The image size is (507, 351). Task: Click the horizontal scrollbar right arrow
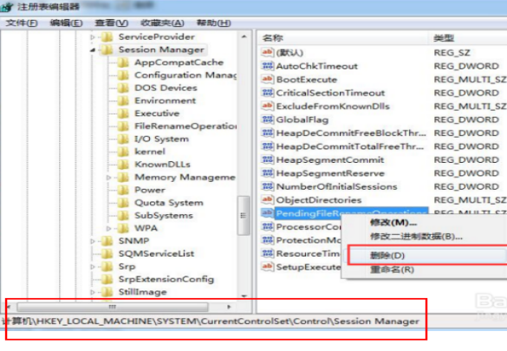(230, 307)
